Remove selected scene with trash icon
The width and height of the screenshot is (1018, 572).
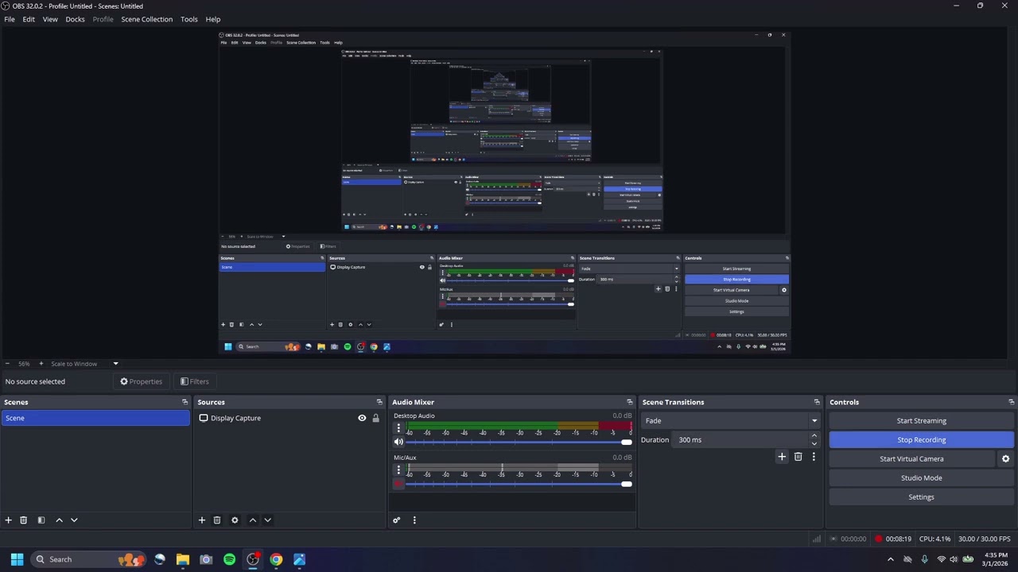coord(23,520)
